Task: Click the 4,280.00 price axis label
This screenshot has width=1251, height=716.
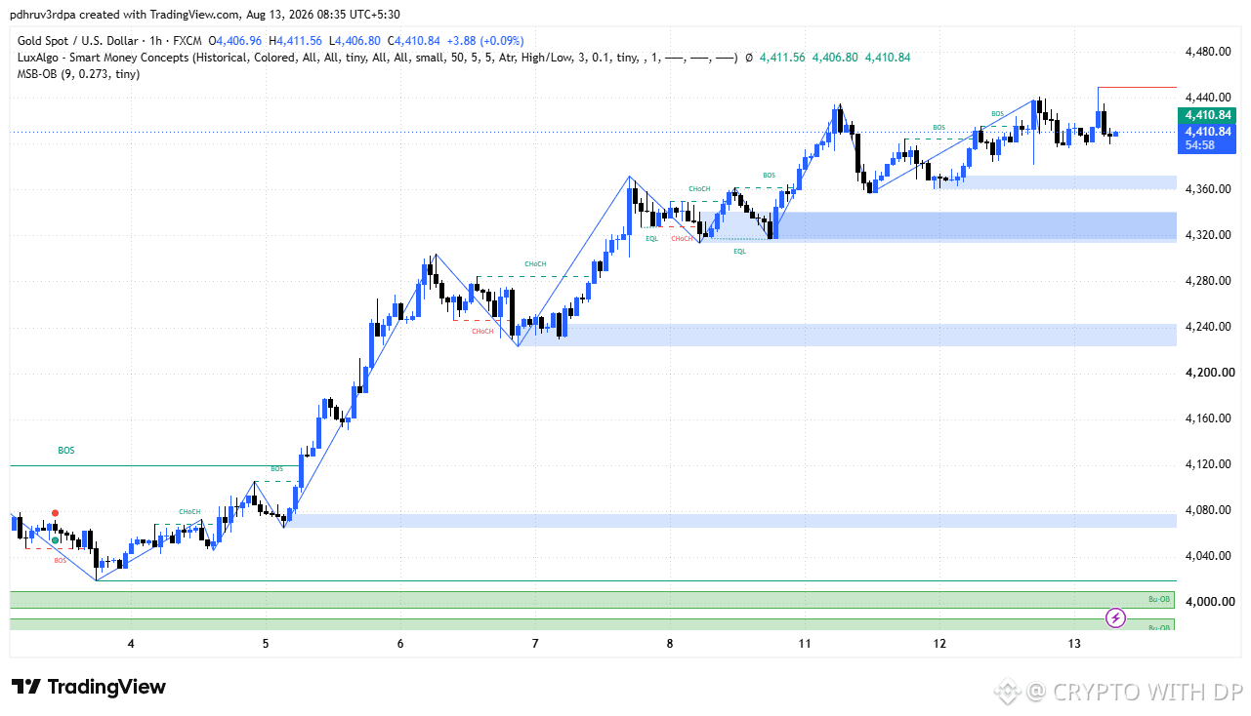Action: point(1207,281)
